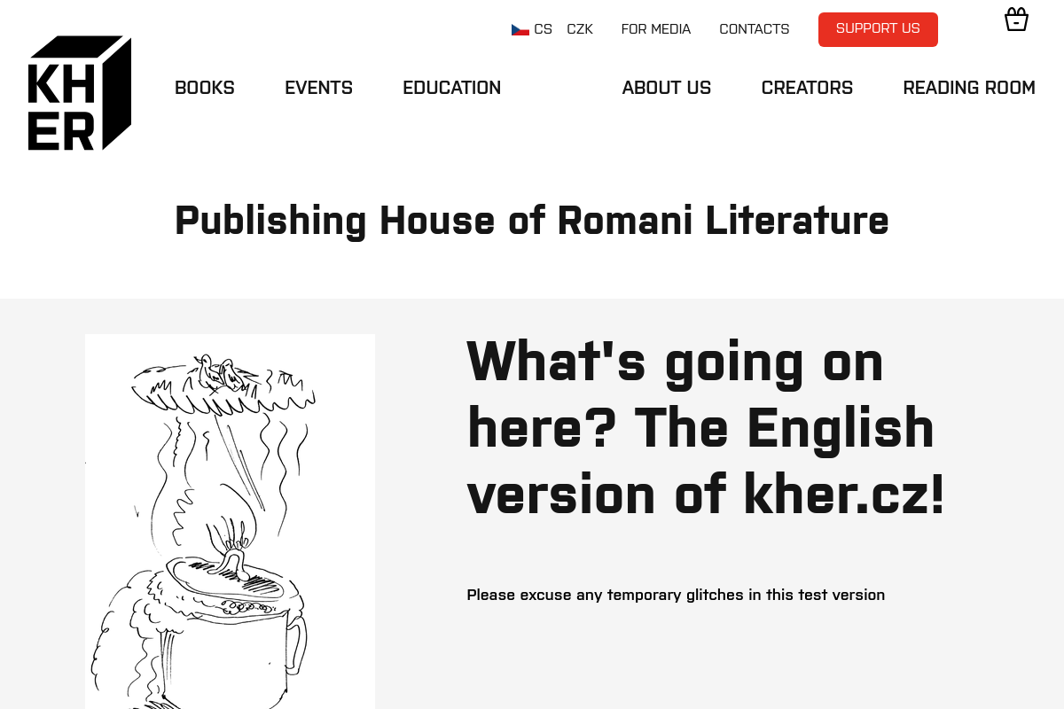
Task: Open the Creators menu
Action: click(x=807, y=88)
